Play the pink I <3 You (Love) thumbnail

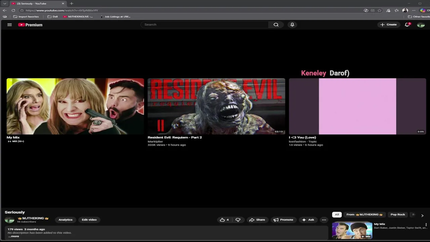pos(357,106)
